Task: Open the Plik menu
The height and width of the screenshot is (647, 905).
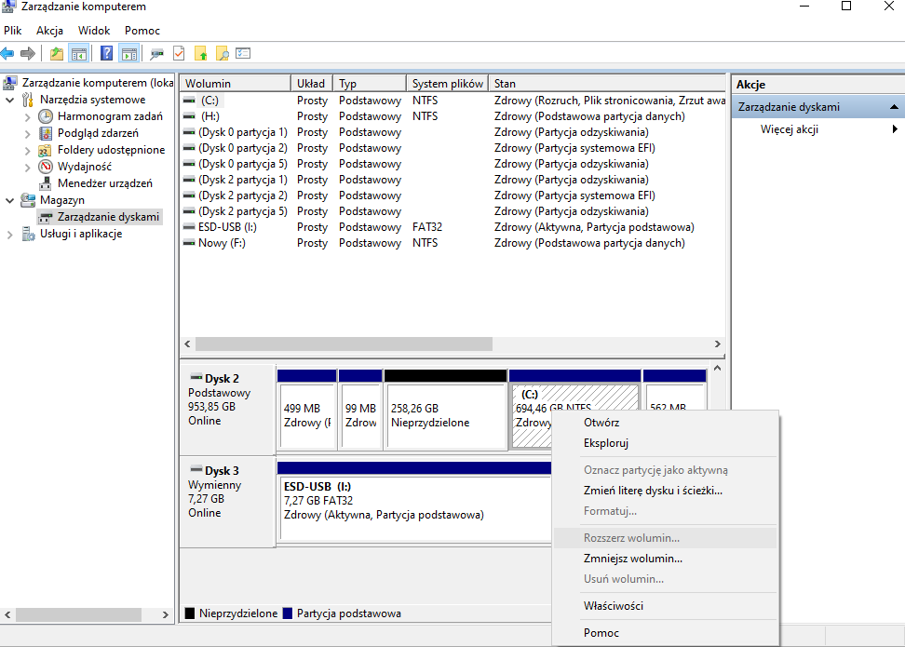Action: click(x=13, y=31)
